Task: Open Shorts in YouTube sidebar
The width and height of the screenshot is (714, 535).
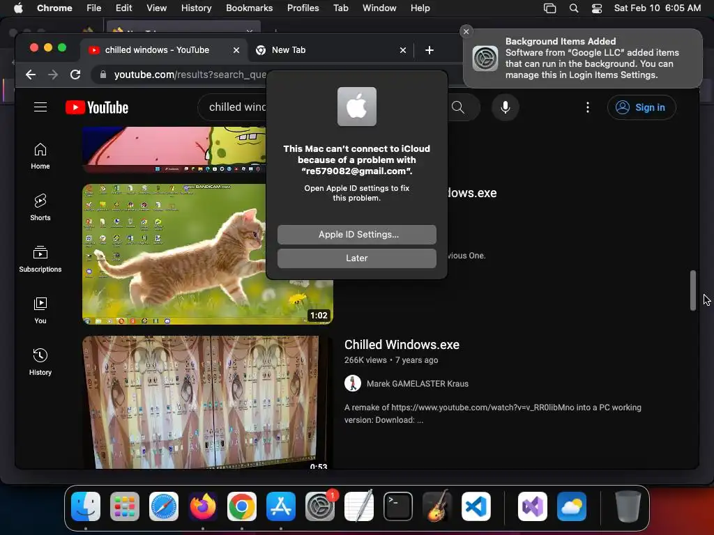Action: click(x=40, y=208)
